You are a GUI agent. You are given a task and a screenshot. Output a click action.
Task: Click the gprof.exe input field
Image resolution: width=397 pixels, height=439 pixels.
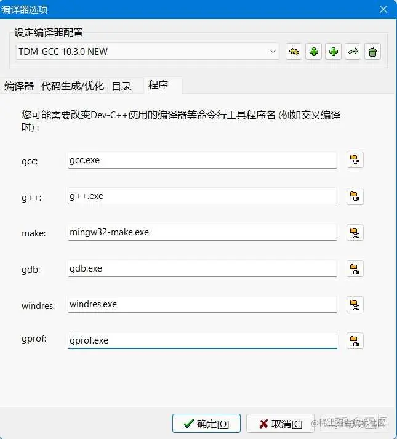point(202,340)
